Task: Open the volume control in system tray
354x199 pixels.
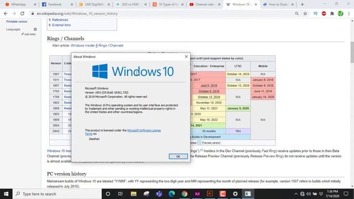Action: click(x=309, y=194)
